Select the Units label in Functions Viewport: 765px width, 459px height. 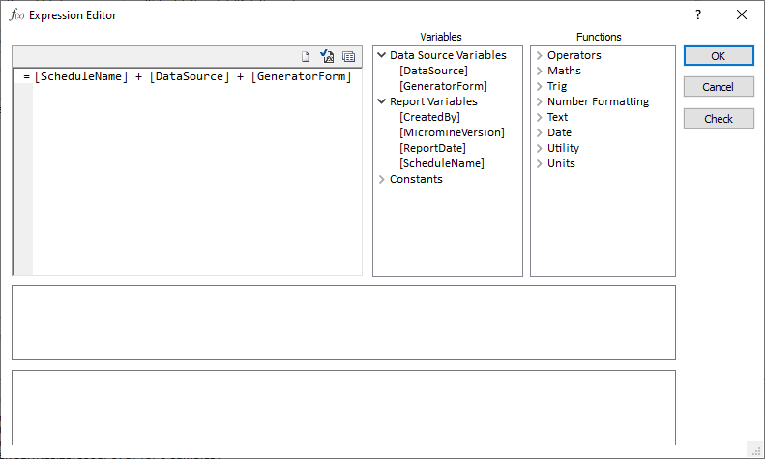pyautogui.click(x=561, y=163)
